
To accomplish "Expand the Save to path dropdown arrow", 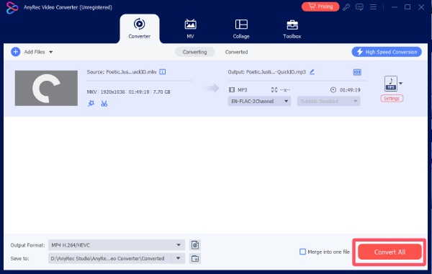I will click(179, 259).
